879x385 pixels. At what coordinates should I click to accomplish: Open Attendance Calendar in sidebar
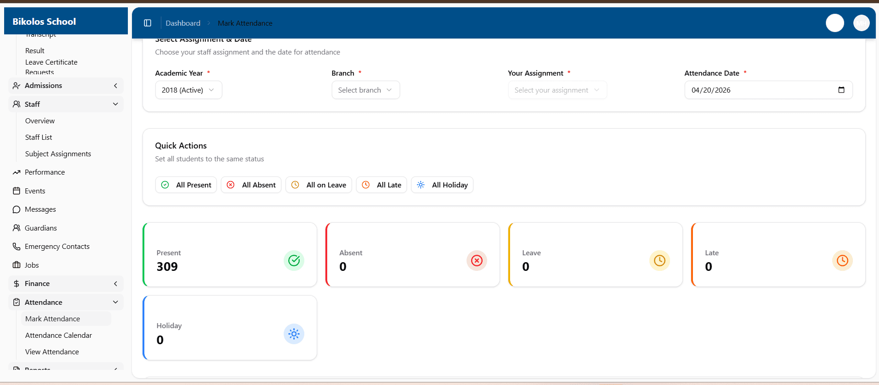(x=58, y=335)
